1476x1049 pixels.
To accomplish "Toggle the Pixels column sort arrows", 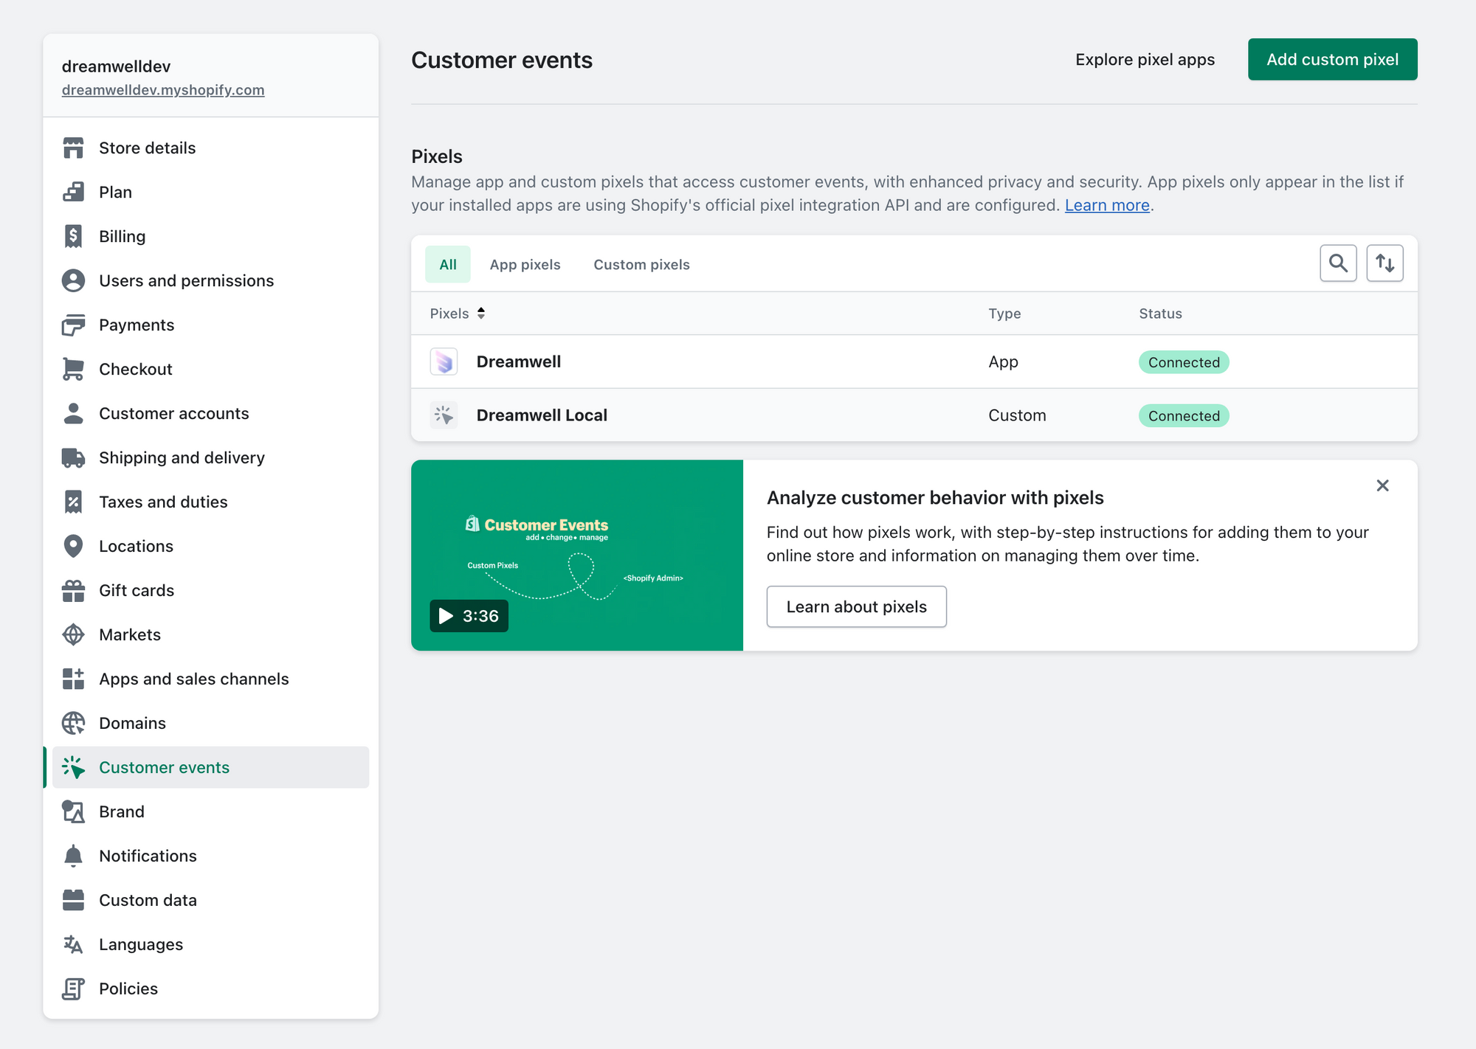I will [x=481, y=313].
